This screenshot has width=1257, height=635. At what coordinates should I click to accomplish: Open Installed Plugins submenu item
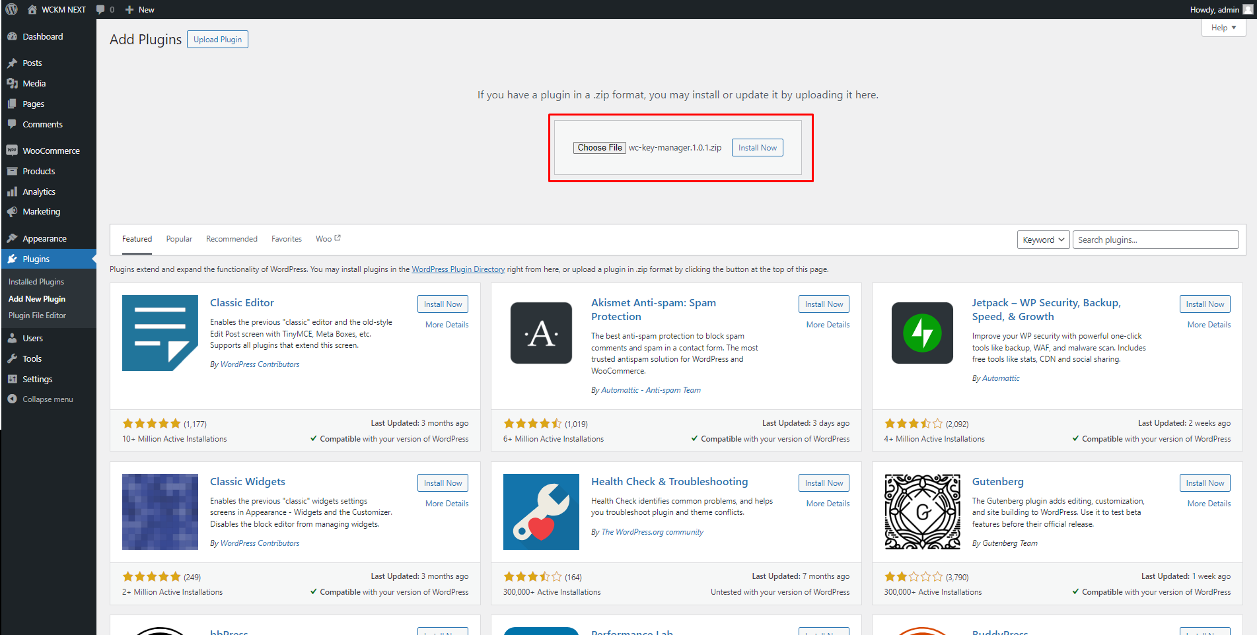[36, 282]
